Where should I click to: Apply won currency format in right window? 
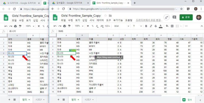point(88,26)
